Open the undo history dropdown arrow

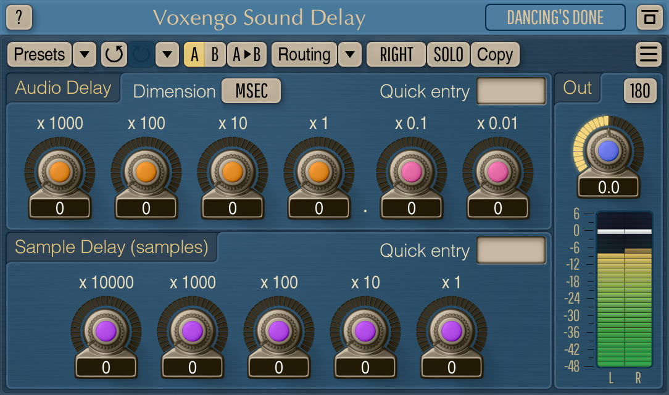(167, 54)
